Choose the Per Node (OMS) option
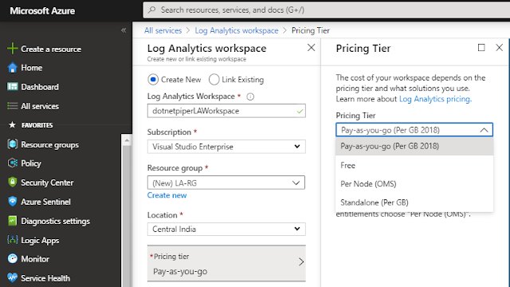The height and width of the screenshot is (287, 510). coord(414,184)
